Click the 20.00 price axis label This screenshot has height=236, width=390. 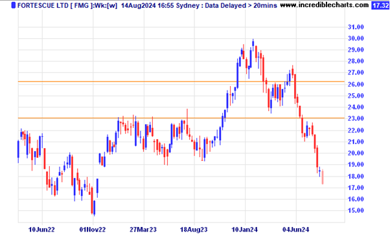coord(356,153)
